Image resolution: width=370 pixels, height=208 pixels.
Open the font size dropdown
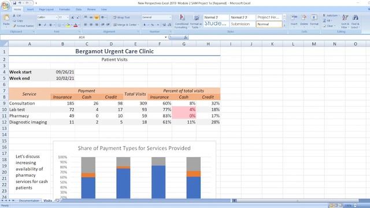68,17
